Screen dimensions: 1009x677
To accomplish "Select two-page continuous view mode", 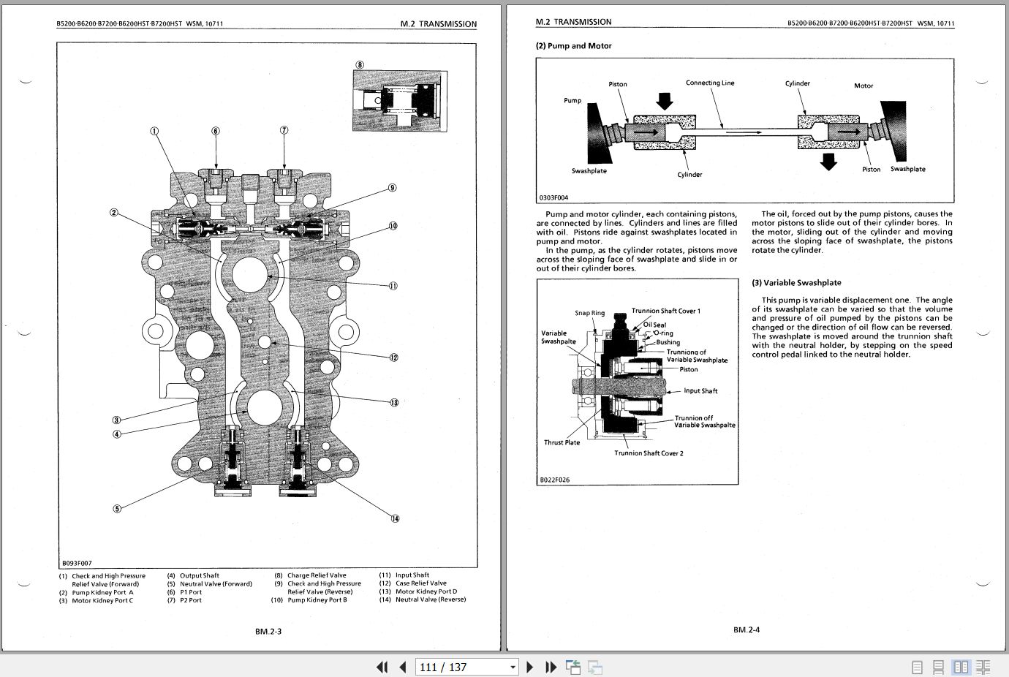I will tap(983, 667).
